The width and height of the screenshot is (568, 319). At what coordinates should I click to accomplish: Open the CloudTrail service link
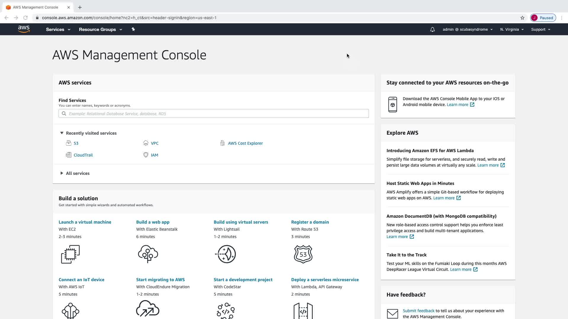pos(83,155)
